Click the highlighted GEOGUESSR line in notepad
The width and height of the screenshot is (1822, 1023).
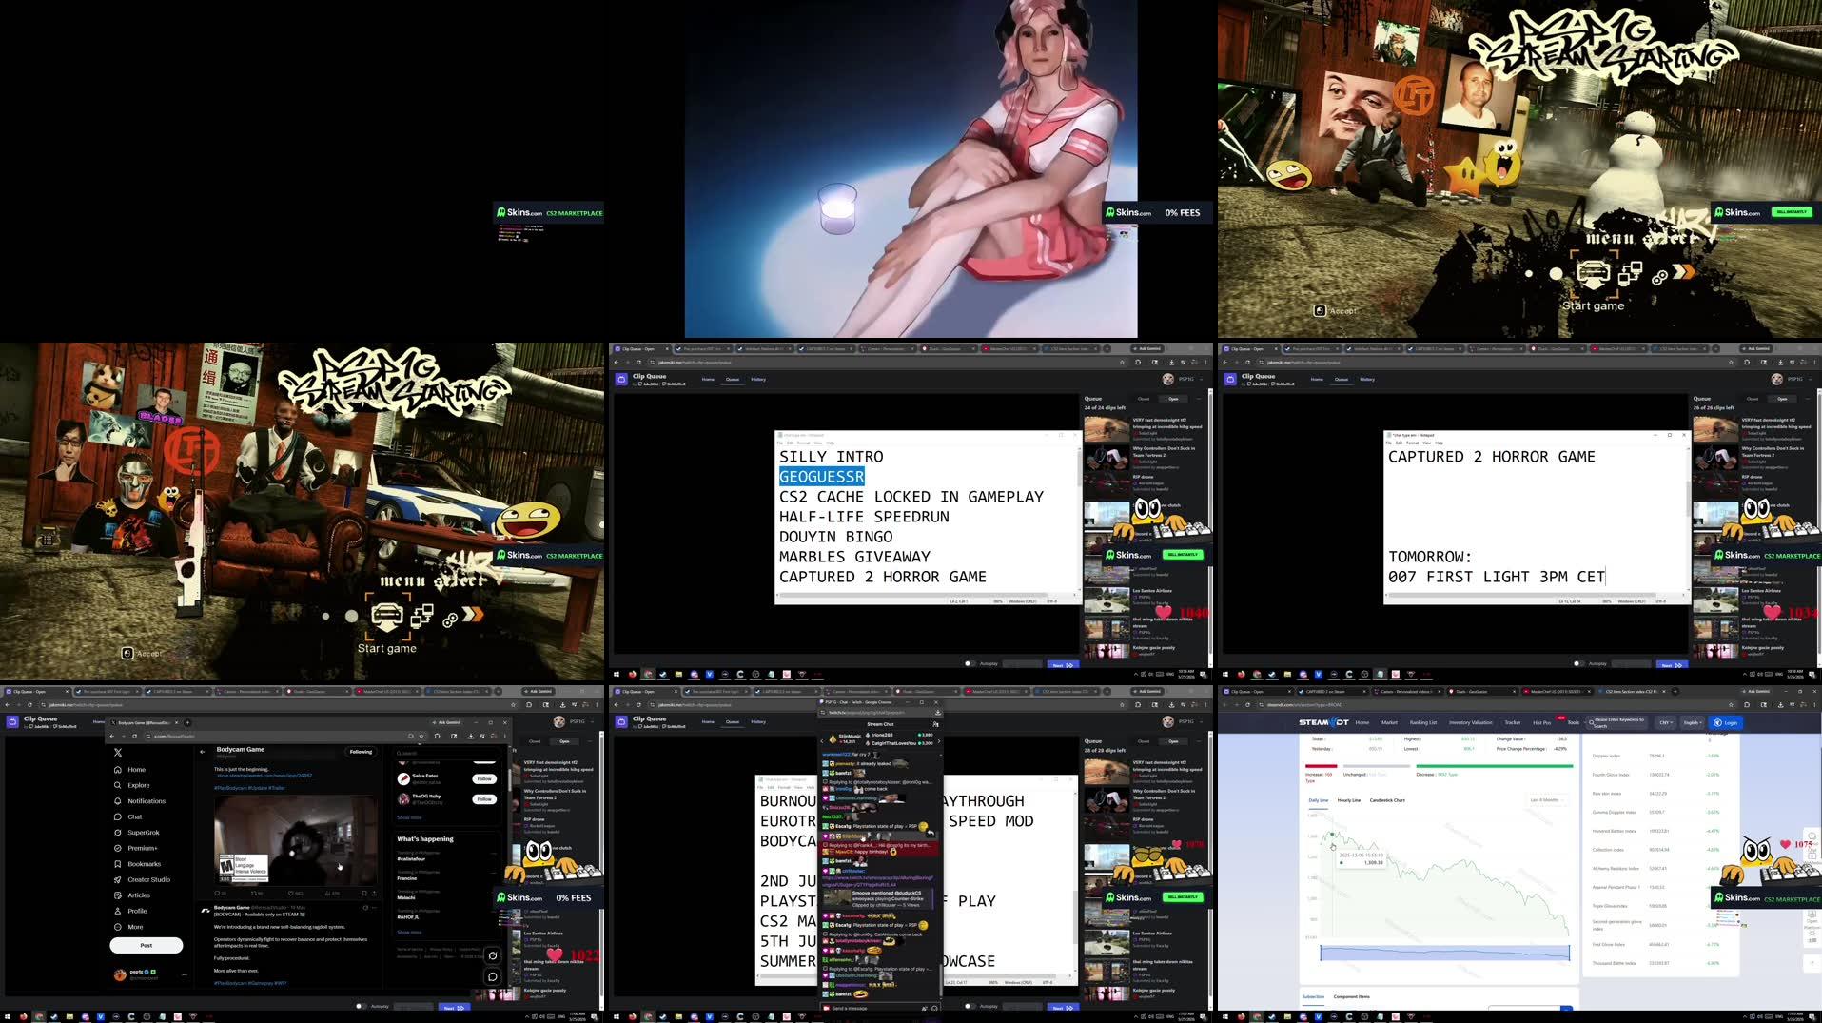click(x=821, y=477)
